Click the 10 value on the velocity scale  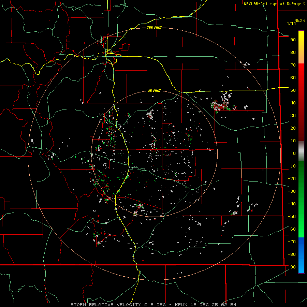(x=293, y=141)
